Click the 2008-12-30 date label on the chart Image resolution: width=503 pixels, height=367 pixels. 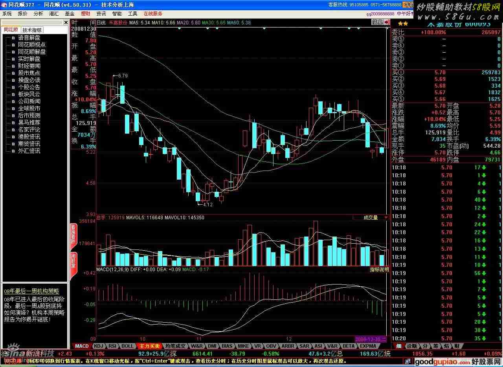coord(371,338)
